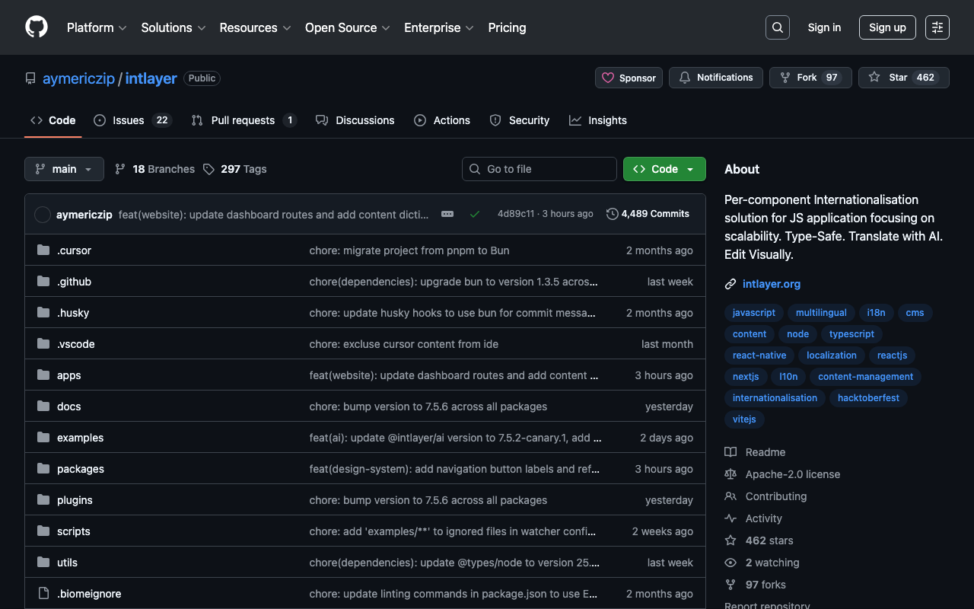Click the Go to file input
This screenshot has width=974, height=609.
tap(539, 169)
